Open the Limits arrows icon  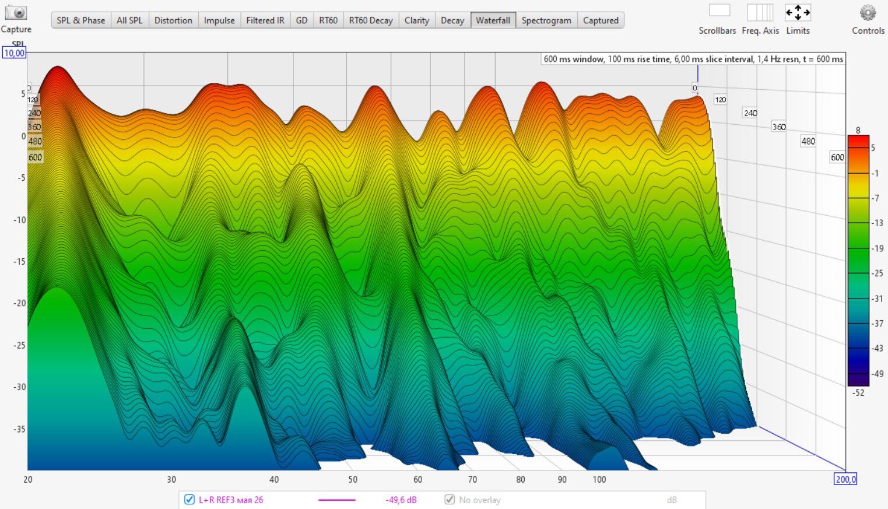point(797,12)
